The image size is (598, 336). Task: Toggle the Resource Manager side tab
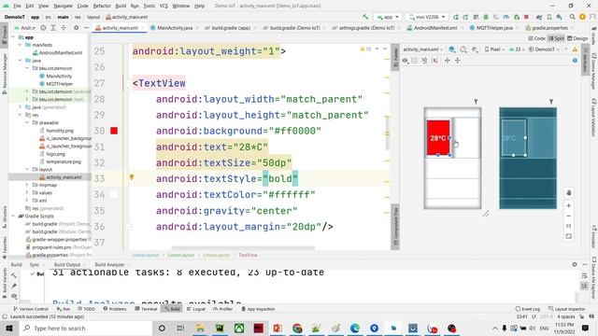click(x=4, y=74)
